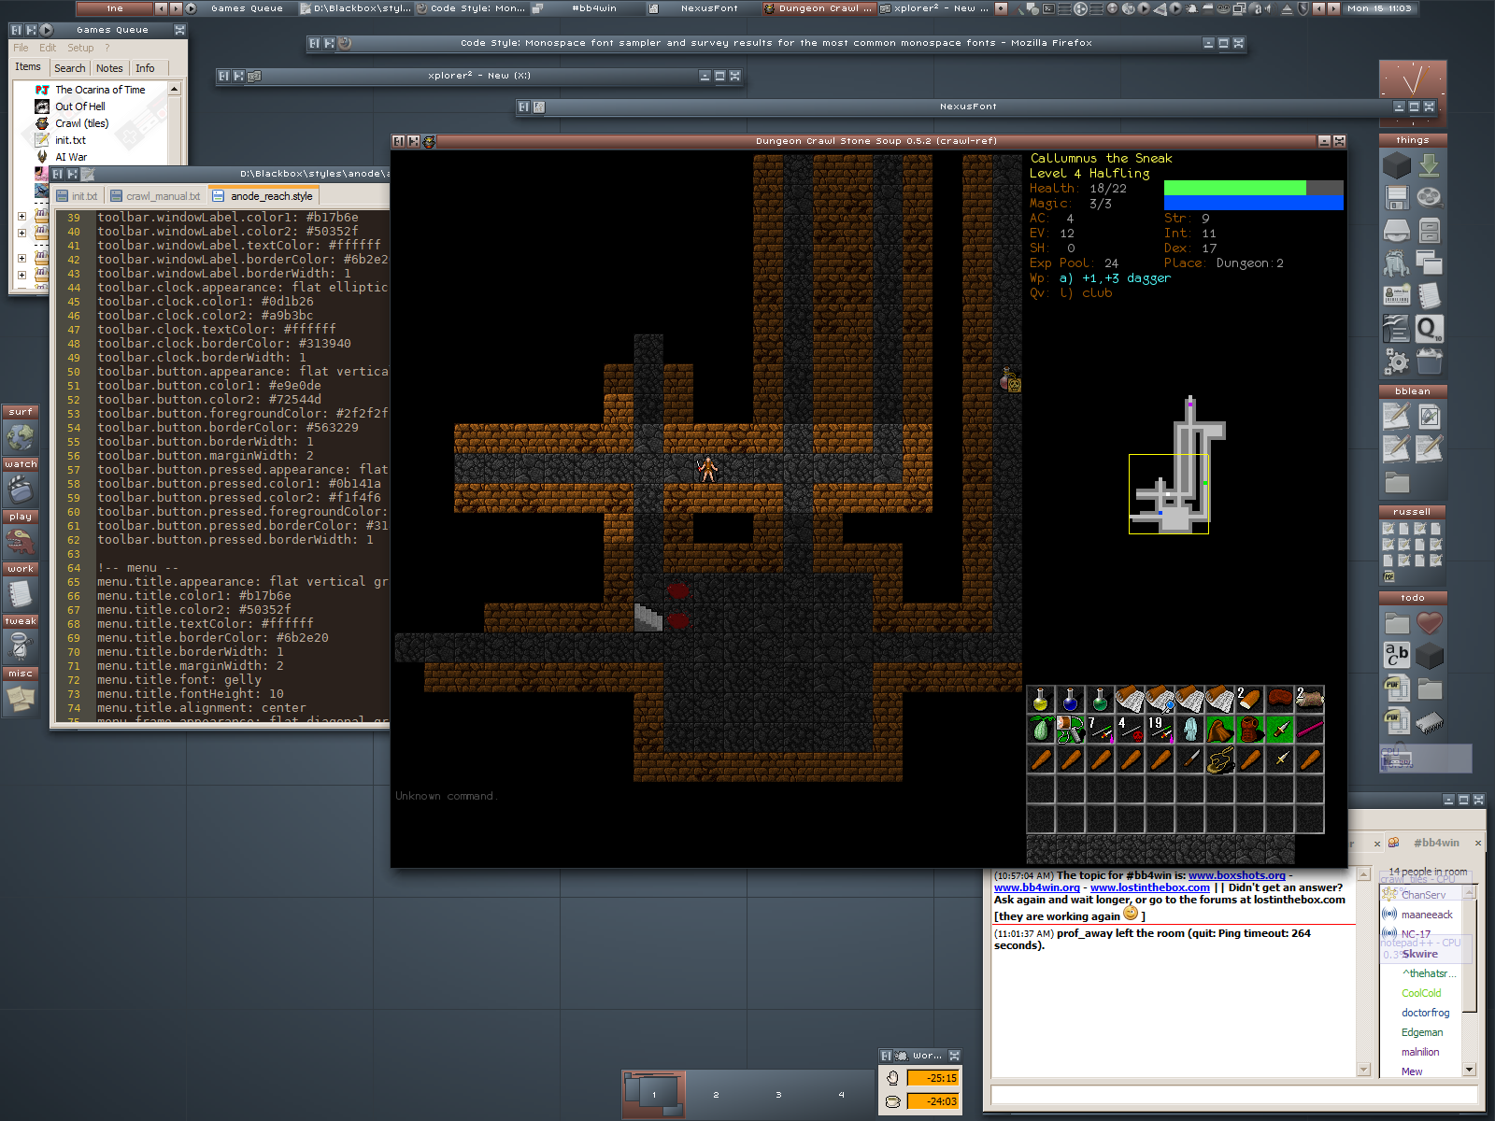This screenshot has width=1495, height=1121.
Task: Select the brown-handled knife in inventory
Action: pos(1190,759)
